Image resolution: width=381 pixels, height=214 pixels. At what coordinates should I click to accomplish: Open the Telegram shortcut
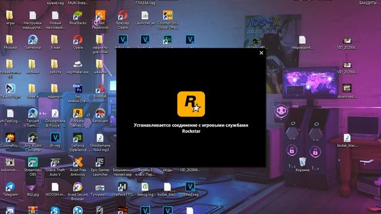tap(10, 189)
